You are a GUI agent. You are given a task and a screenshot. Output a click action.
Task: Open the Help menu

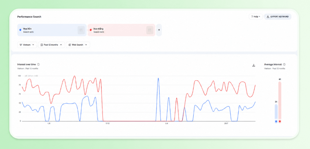256,17
